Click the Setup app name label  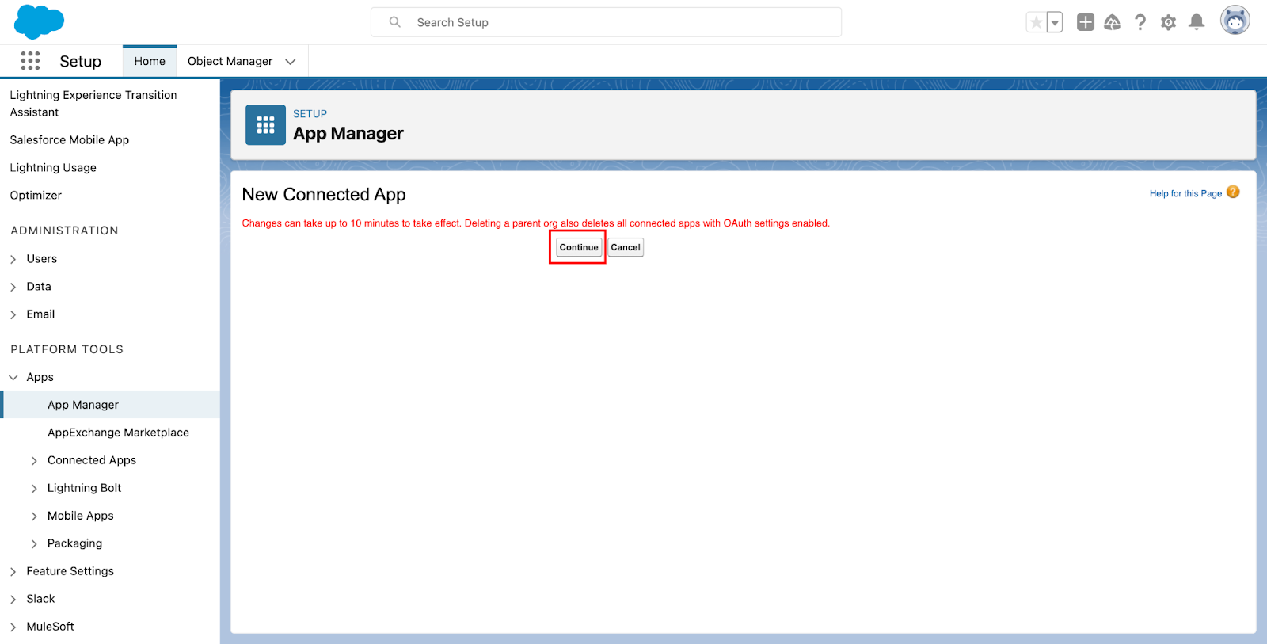80,62
